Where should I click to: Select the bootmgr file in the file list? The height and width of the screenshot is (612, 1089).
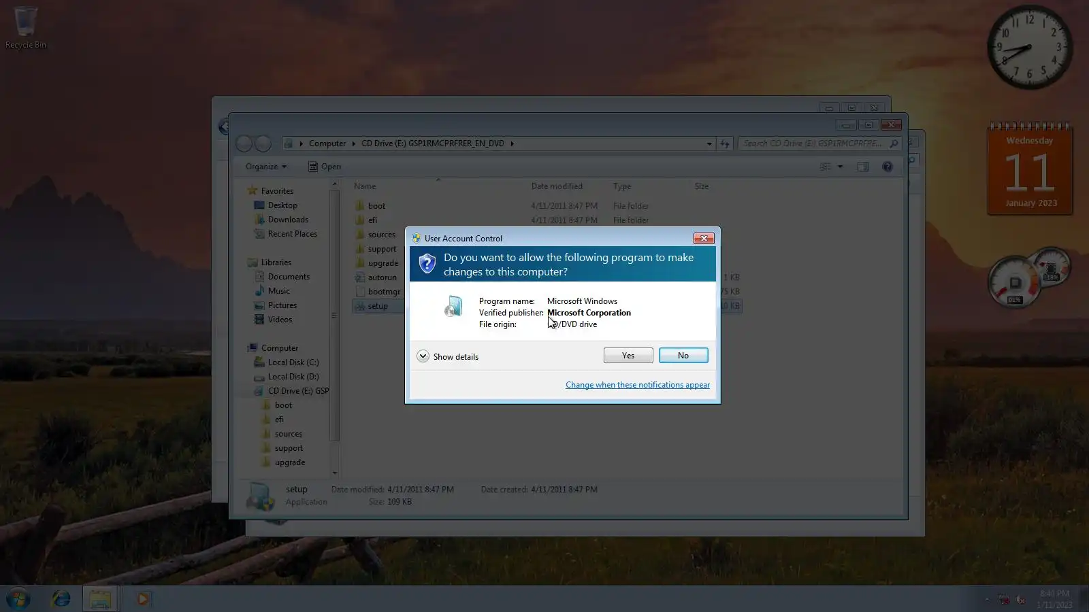[x=378, y=292]
